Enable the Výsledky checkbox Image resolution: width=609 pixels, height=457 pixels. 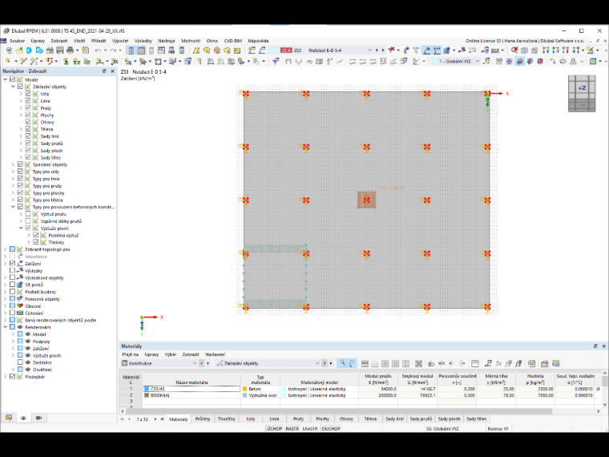point(13,270)
